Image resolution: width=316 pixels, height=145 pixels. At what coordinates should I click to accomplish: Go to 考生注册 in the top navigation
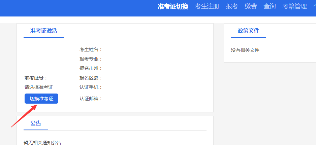[x=207, y=6]
